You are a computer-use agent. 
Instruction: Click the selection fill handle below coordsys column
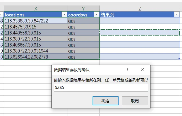pos(99,59)
